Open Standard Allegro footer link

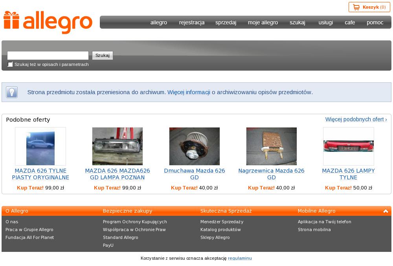(x=121, y=237)
